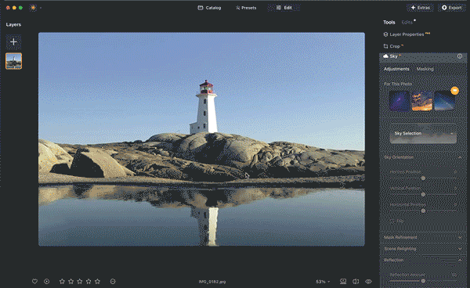Click the filmstrip toggle icon

(x=343, y=282)
